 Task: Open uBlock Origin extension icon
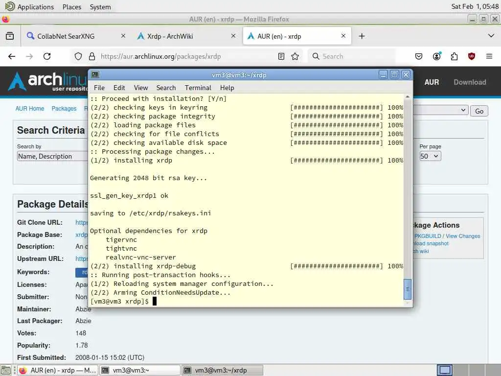point(471,57)
